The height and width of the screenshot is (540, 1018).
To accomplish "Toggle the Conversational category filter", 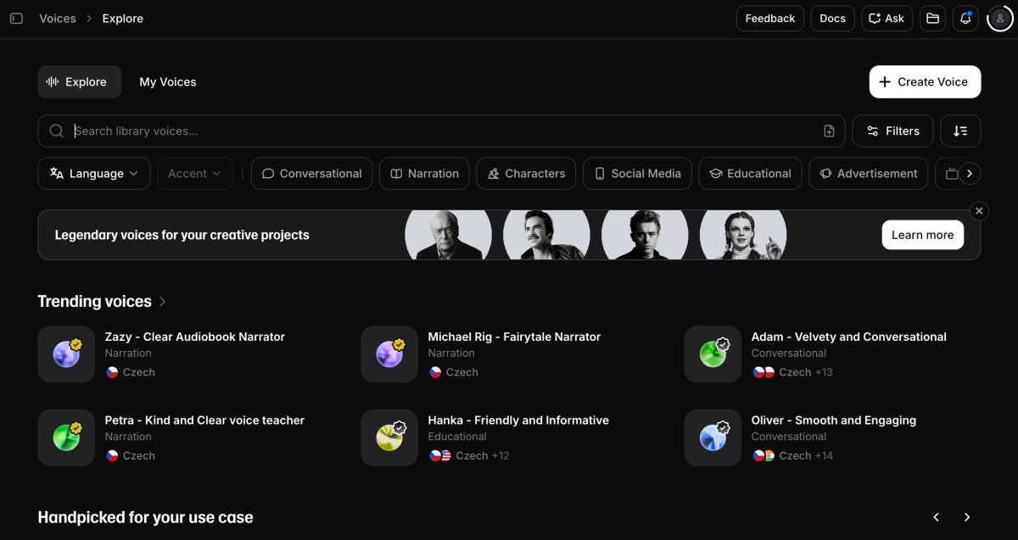I will click(311, 173).
